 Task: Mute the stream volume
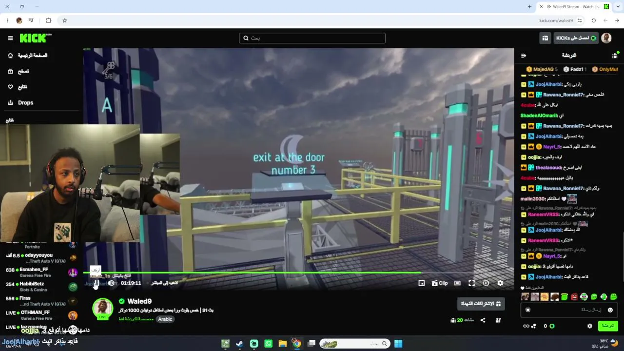tap(111, 283)
